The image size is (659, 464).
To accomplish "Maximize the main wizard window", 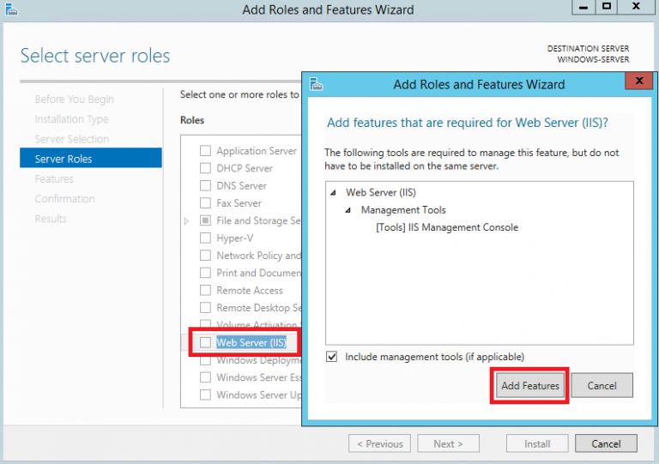I will pyautogui.click(x=606, y=7).
